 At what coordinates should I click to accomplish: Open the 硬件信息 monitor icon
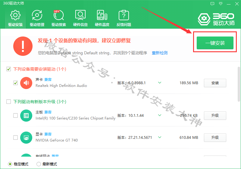point(80,15)
